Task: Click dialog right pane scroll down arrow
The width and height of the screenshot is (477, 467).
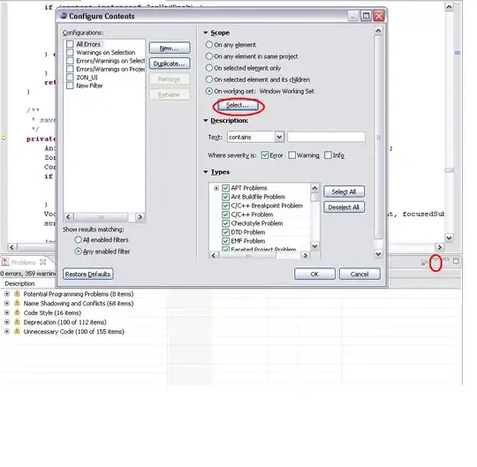Action: coord(378,253)
